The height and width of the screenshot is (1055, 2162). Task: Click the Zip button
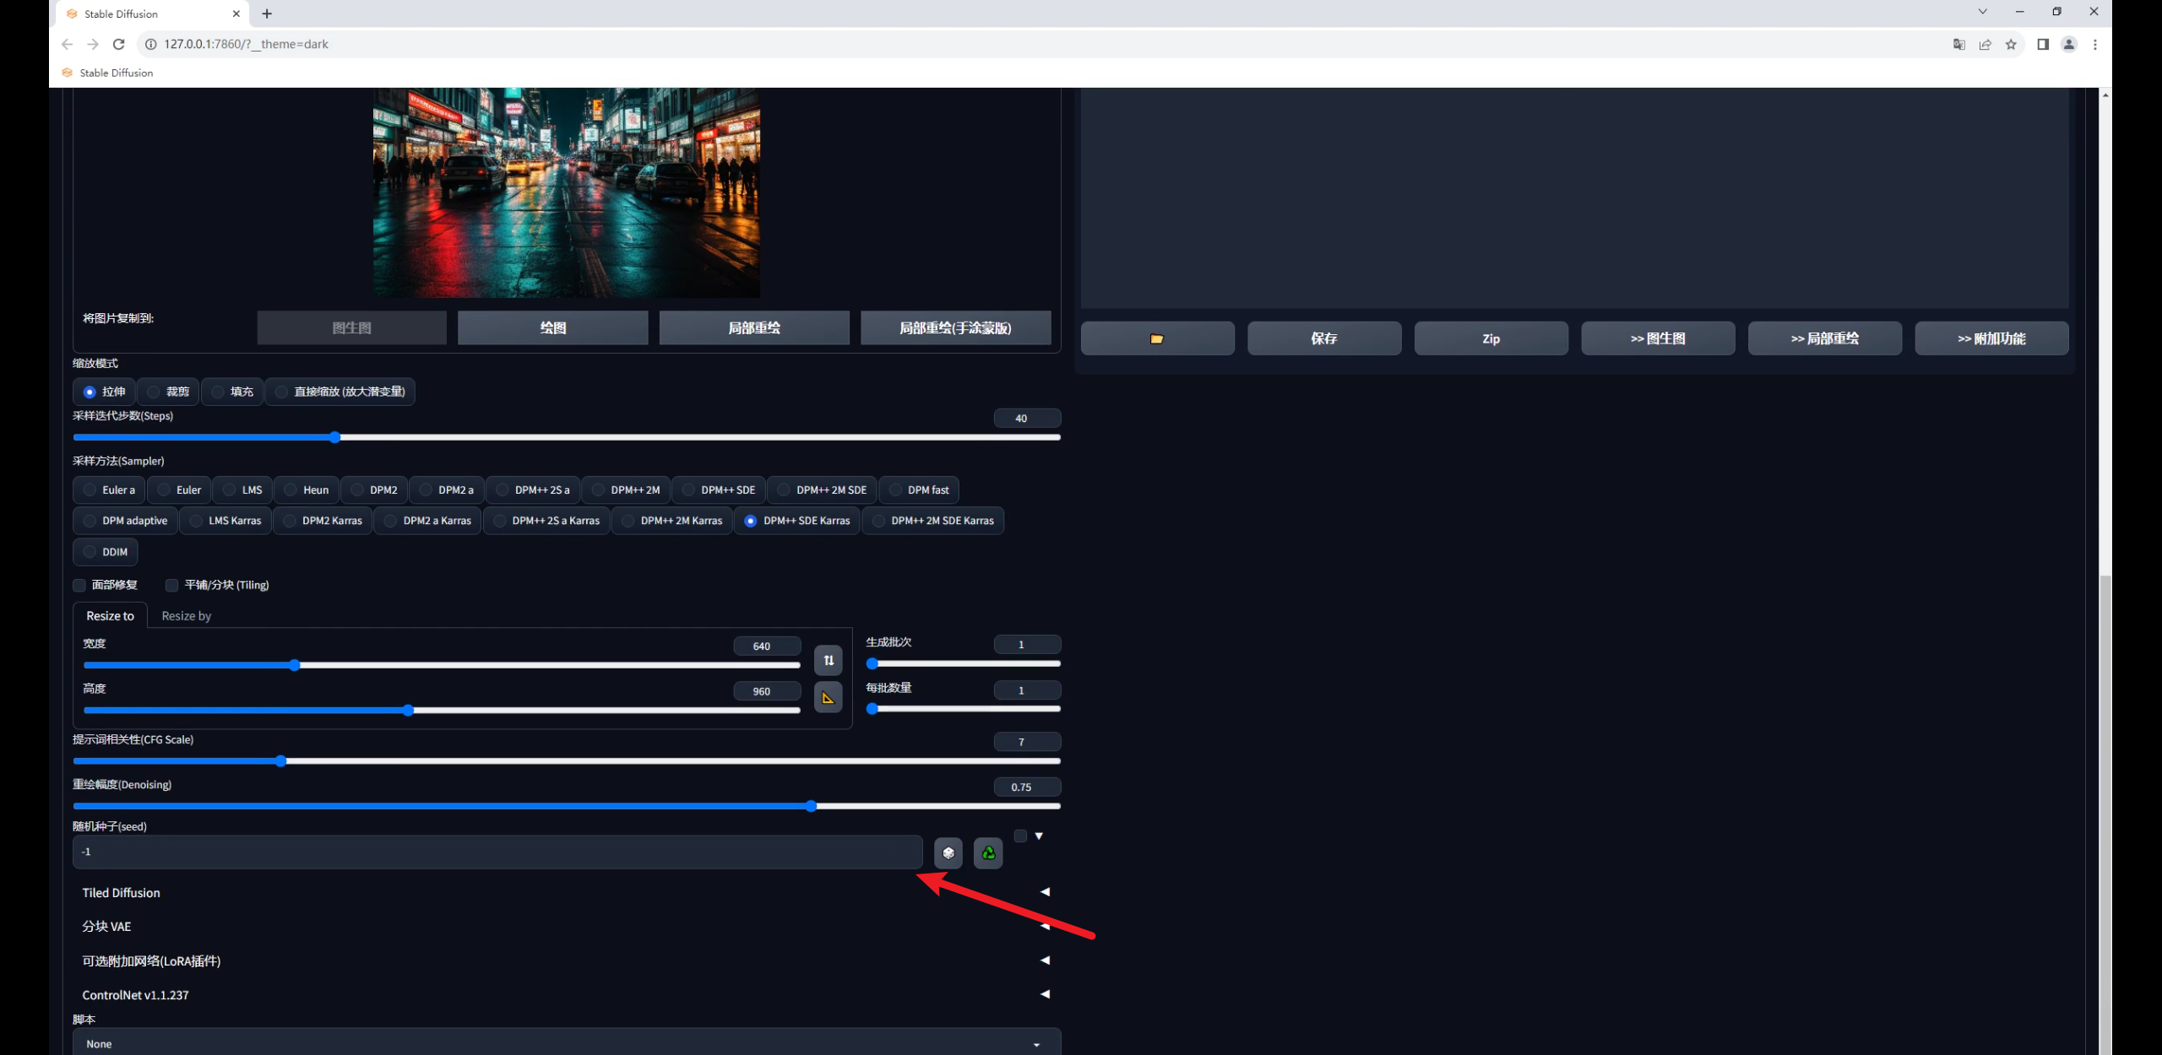pos(1491,338)
